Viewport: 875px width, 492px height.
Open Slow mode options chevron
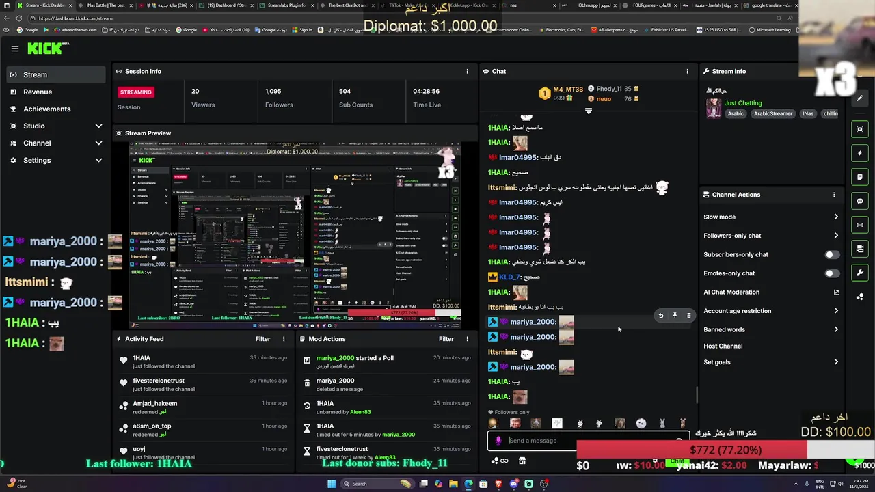pos(836,217)
